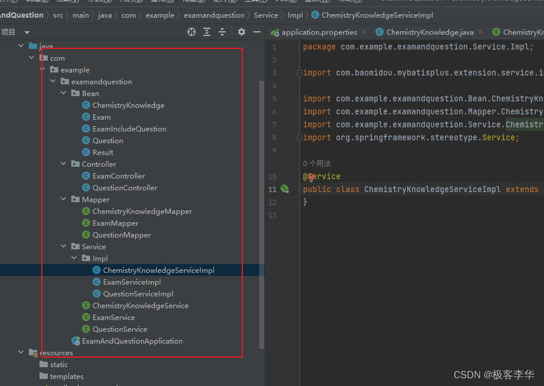
Task: Collapse the examandquestion package
Action: click(x=53, y=81)
